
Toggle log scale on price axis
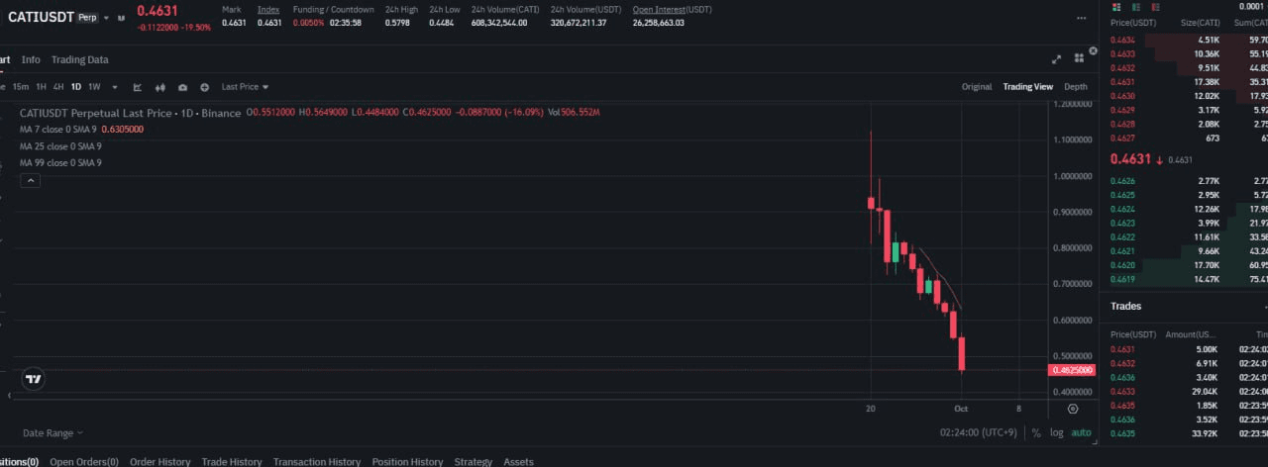[1057, 433]
